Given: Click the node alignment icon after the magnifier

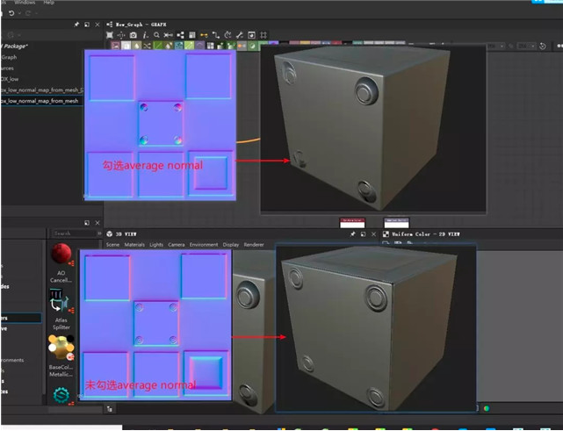Looking at the screenshot, I should (168, 35).
